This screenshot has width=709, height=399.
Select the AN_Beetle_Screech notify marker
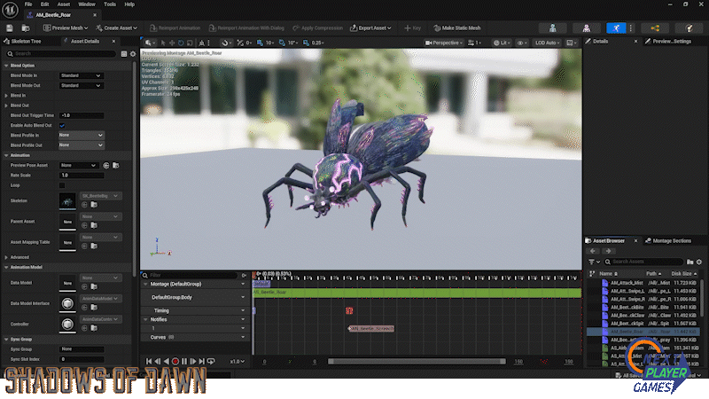(371, 329)
